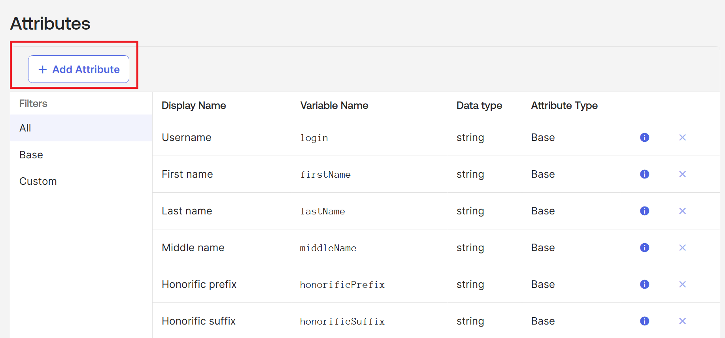Remove the First name attribute
The image size is (725, 338).
click(682, 174)
